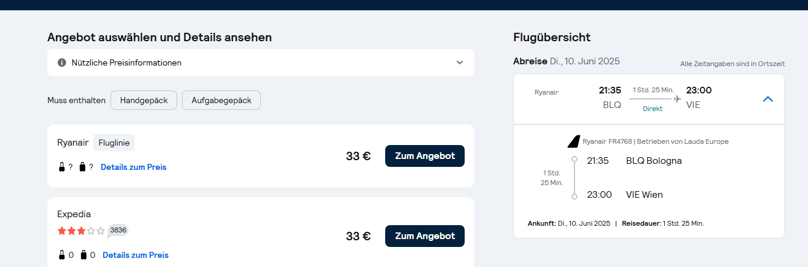Click the 3836 reviews count bubble
The image size is (808, 267).
pos(118,231)
